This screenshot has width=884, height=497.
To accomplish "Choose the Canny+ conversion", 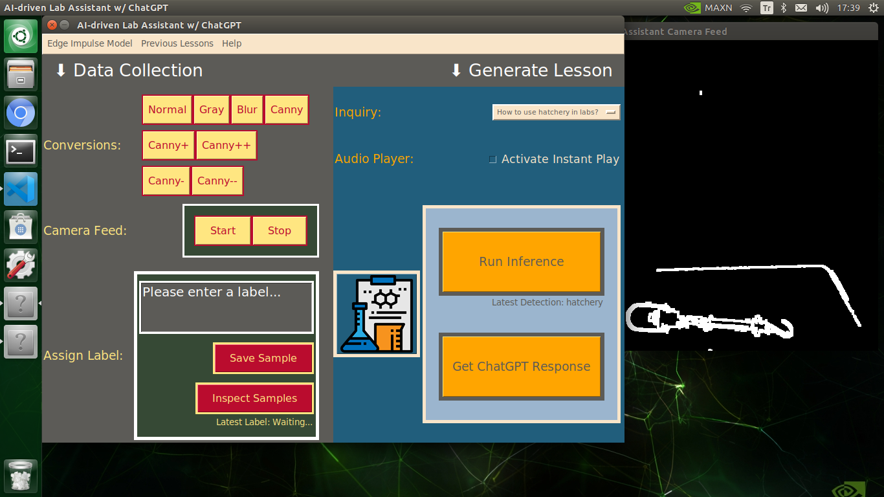I will pos(168,145).
